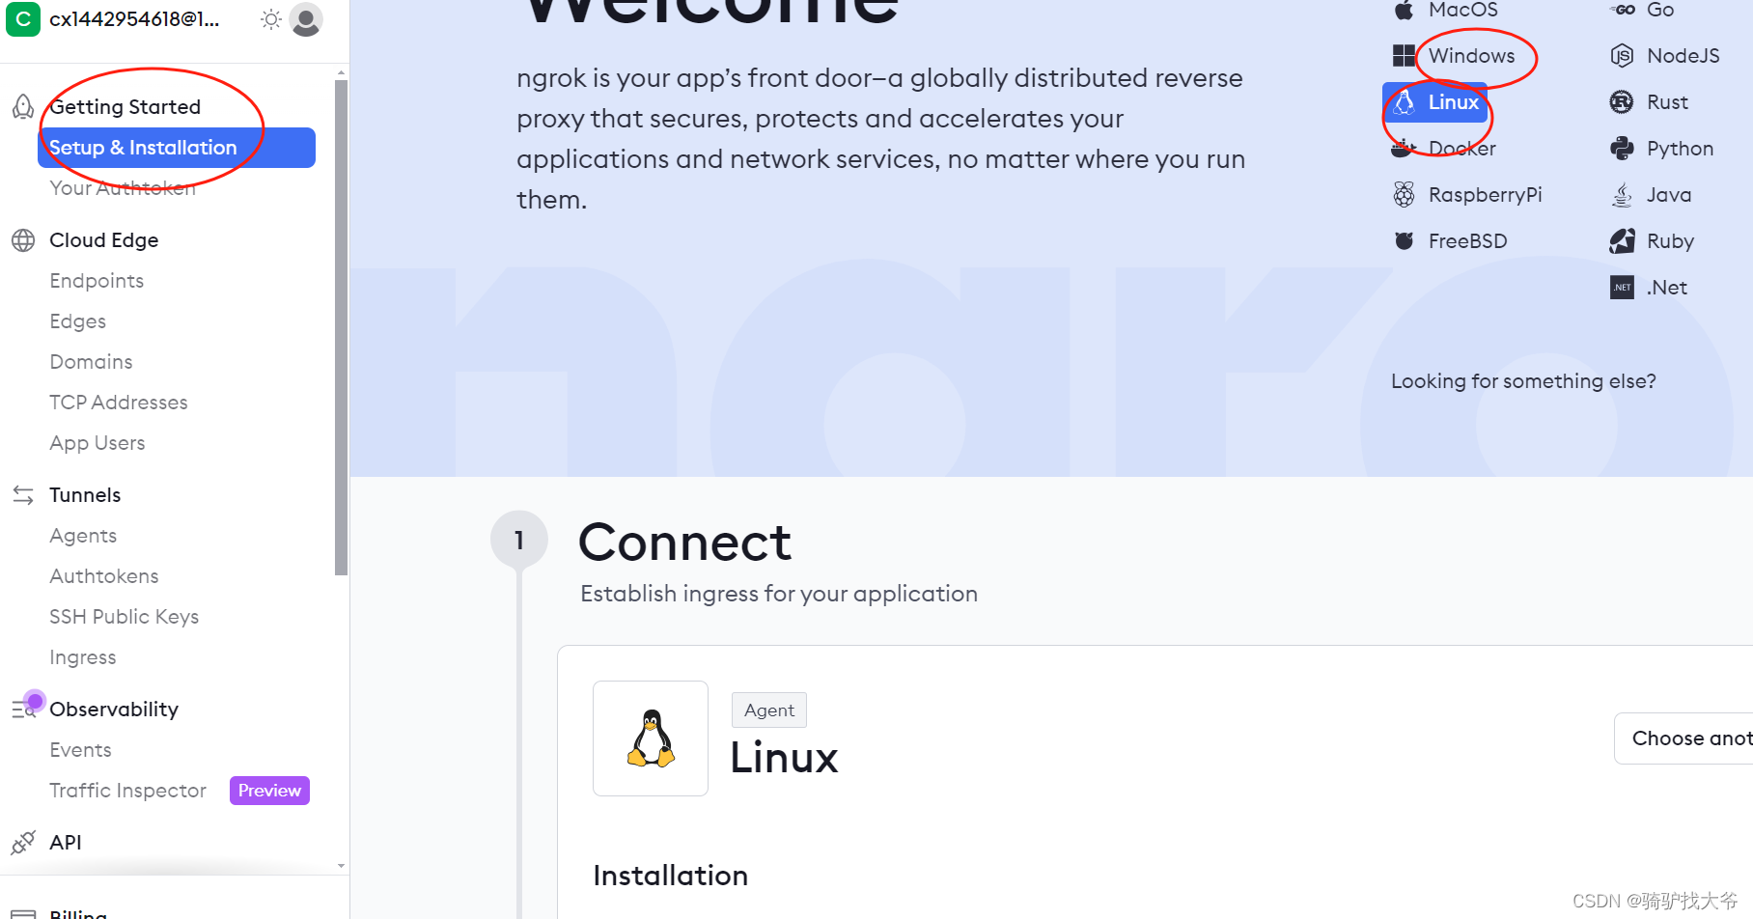Open Domains in sidebar
1753x919 pixels.
[x=91, y=362]
